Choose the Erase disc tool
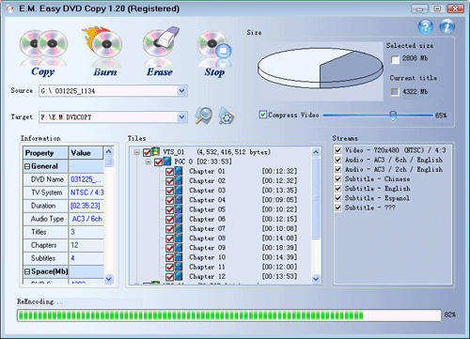The height and width of the screenshot is (339, 470). [161, 53]
